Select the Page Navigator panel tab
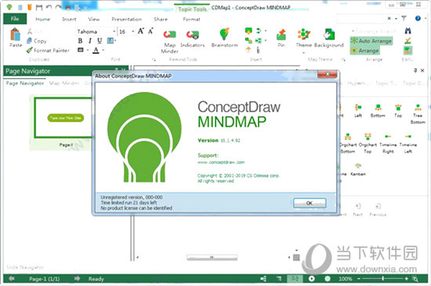 click(x=25, y=83)
